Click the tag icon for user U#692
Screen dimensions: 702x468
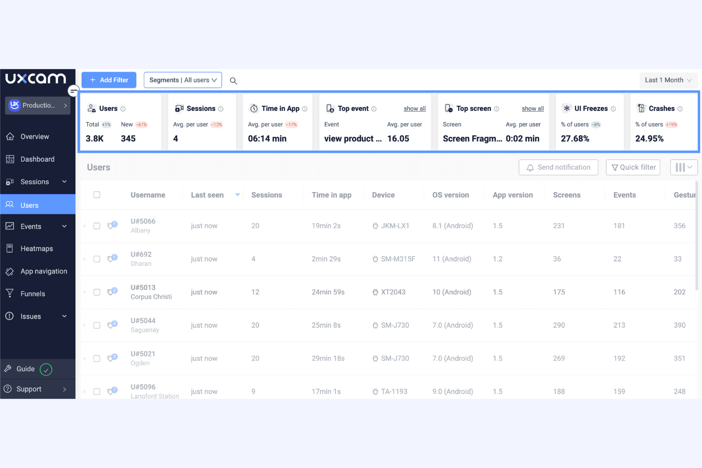tap(112, 258)
